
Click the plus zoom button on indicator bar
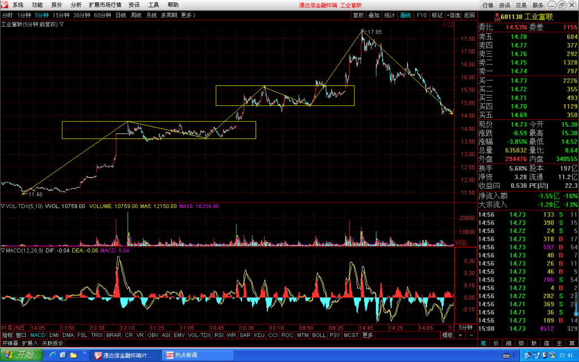[x=460, y=335]
